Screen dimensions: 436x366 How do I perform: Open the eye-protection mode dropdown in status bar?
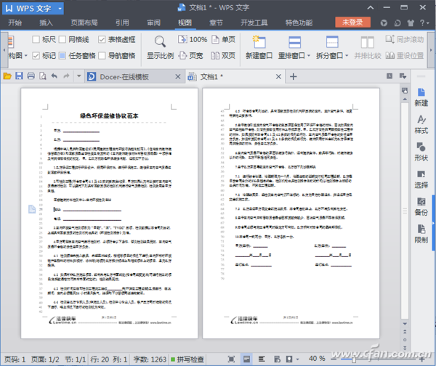click(x=298, y=359)
